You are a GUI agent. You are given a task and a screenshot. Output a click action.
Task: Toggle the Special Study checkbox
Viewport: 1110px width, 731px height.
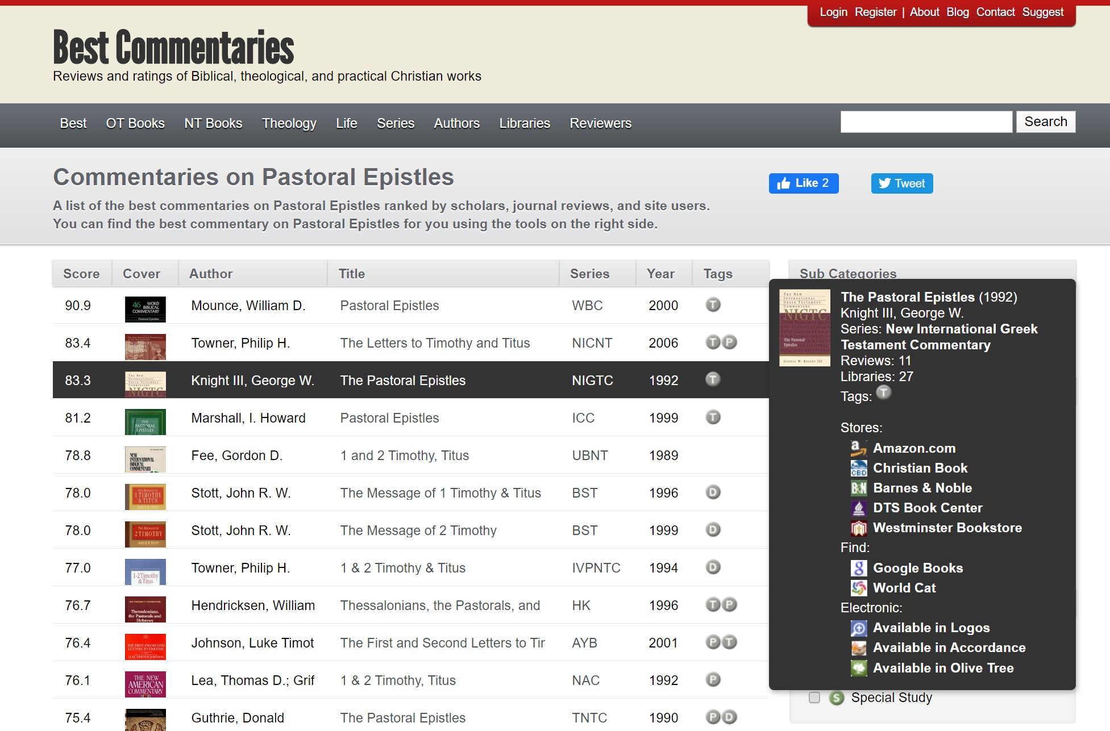814,697
